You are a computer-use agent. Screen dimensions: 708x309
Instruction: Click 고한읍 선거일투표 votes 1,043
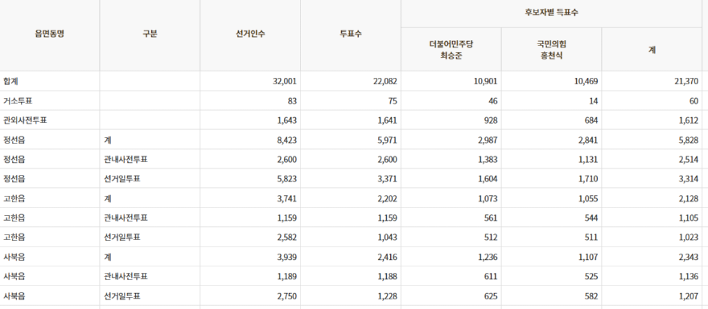pyautogui.click(x=387, y=238)
